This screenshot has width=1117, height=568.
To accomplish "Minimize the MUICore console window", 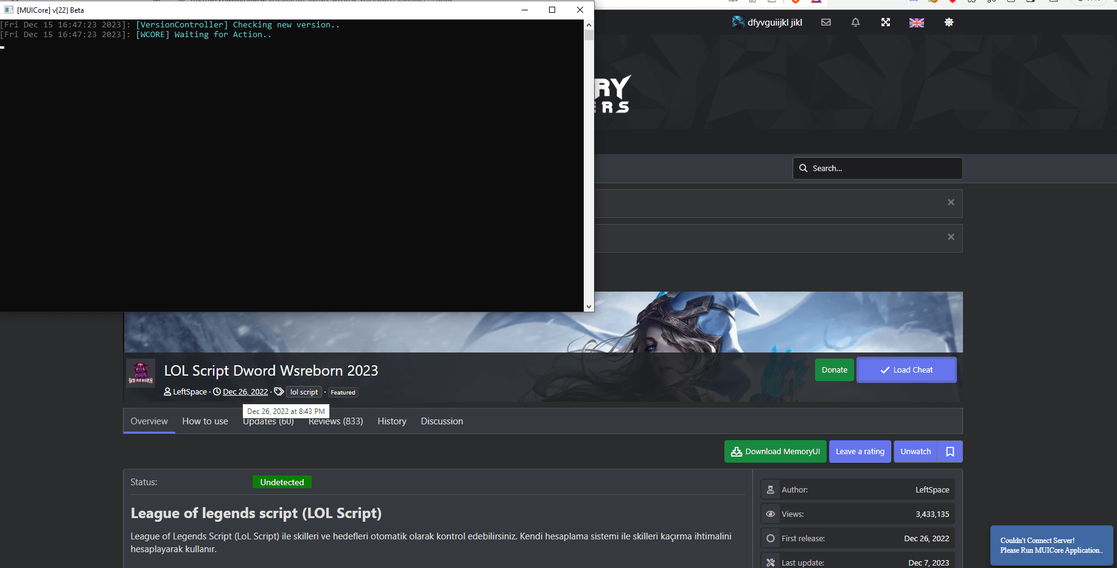I will click(x=524, y=10).
